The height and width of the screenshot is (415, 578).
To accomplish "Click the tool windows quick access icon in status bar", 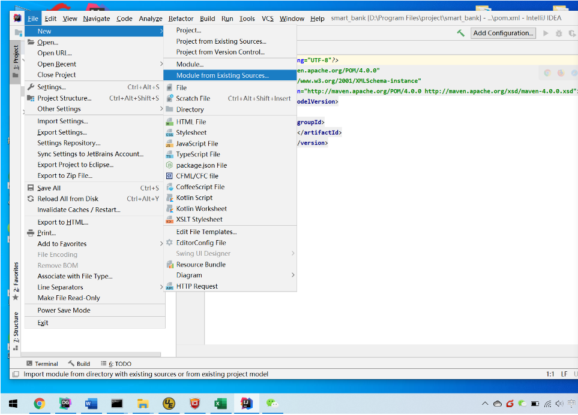I will click(16, 374).
